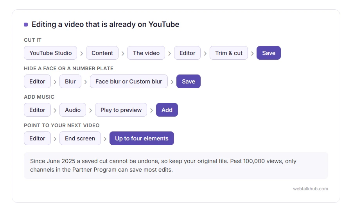The image size is (352, 211).
Task: Click Save after Face blur or Custom blur
Action: coord(189,82)
